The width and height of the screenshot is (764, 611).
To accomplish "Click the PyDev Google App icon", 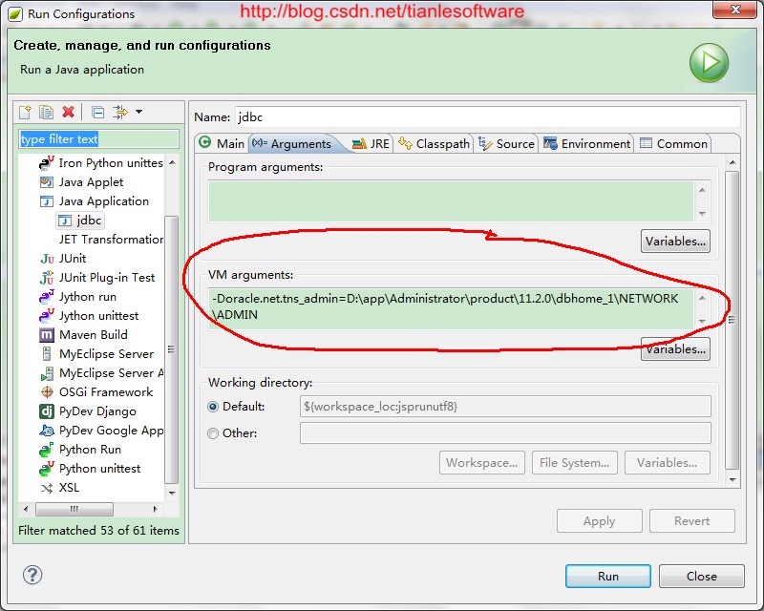I will (47, 431).
